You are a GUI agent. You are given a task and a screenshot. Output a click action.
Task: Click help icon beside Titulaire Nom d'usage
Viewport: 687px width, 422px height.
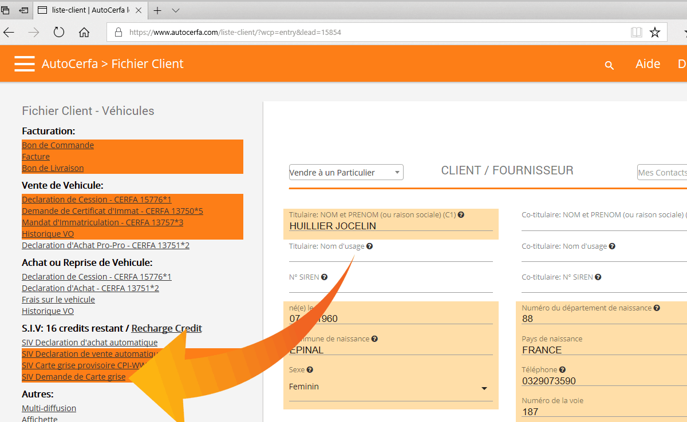tap(369, 246)
